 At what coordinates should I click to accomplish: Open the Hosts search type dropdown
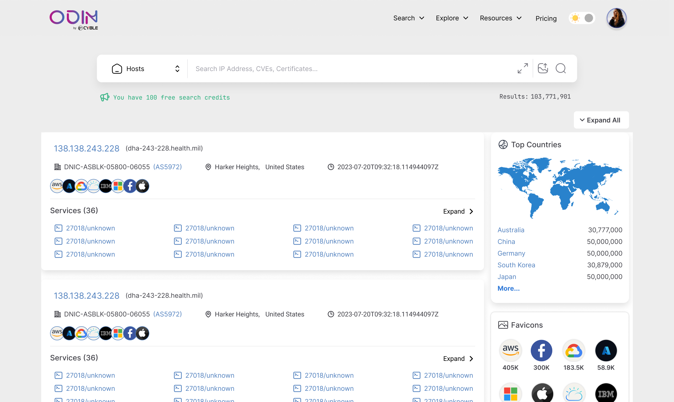click(x=146, y=69)
